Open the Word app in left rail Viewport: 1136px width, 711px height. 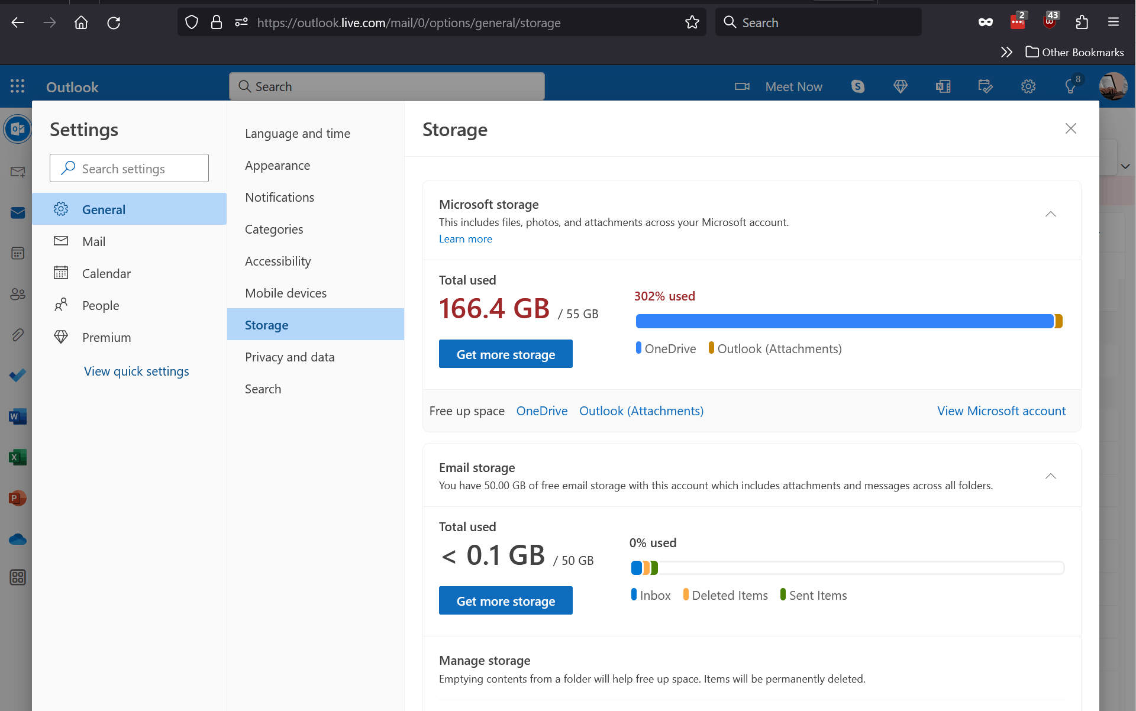(x=17, y=416)
